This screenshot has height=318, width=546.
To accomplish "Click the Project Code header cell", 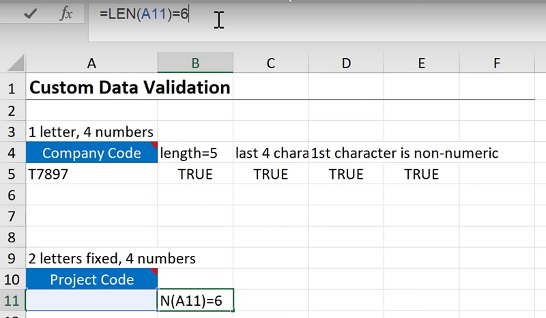I will coord(91,280).
